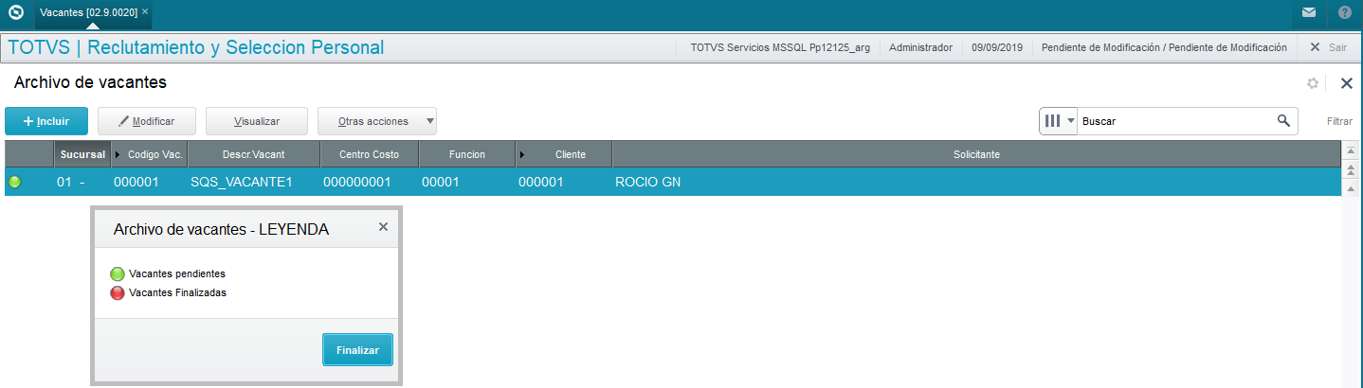This screenshot has width=1363, height=388.
Task: Click the scroll-to-top arrow in grid scrollbar
Action: [1352, 151]
